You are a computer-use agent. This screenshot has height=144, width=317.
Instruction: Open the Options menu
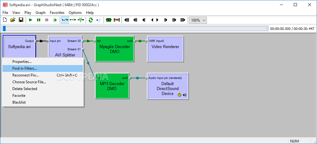[x=75, y=13]
